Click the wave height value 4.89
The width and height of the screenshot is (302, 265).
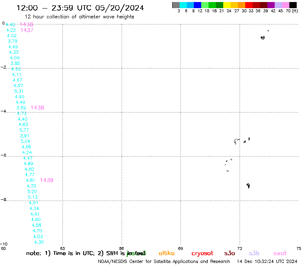[29, 163]
